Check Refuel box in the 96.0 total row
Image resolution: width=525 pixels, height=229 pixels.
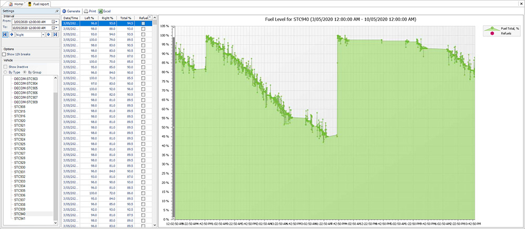click(x=143, y=89)
